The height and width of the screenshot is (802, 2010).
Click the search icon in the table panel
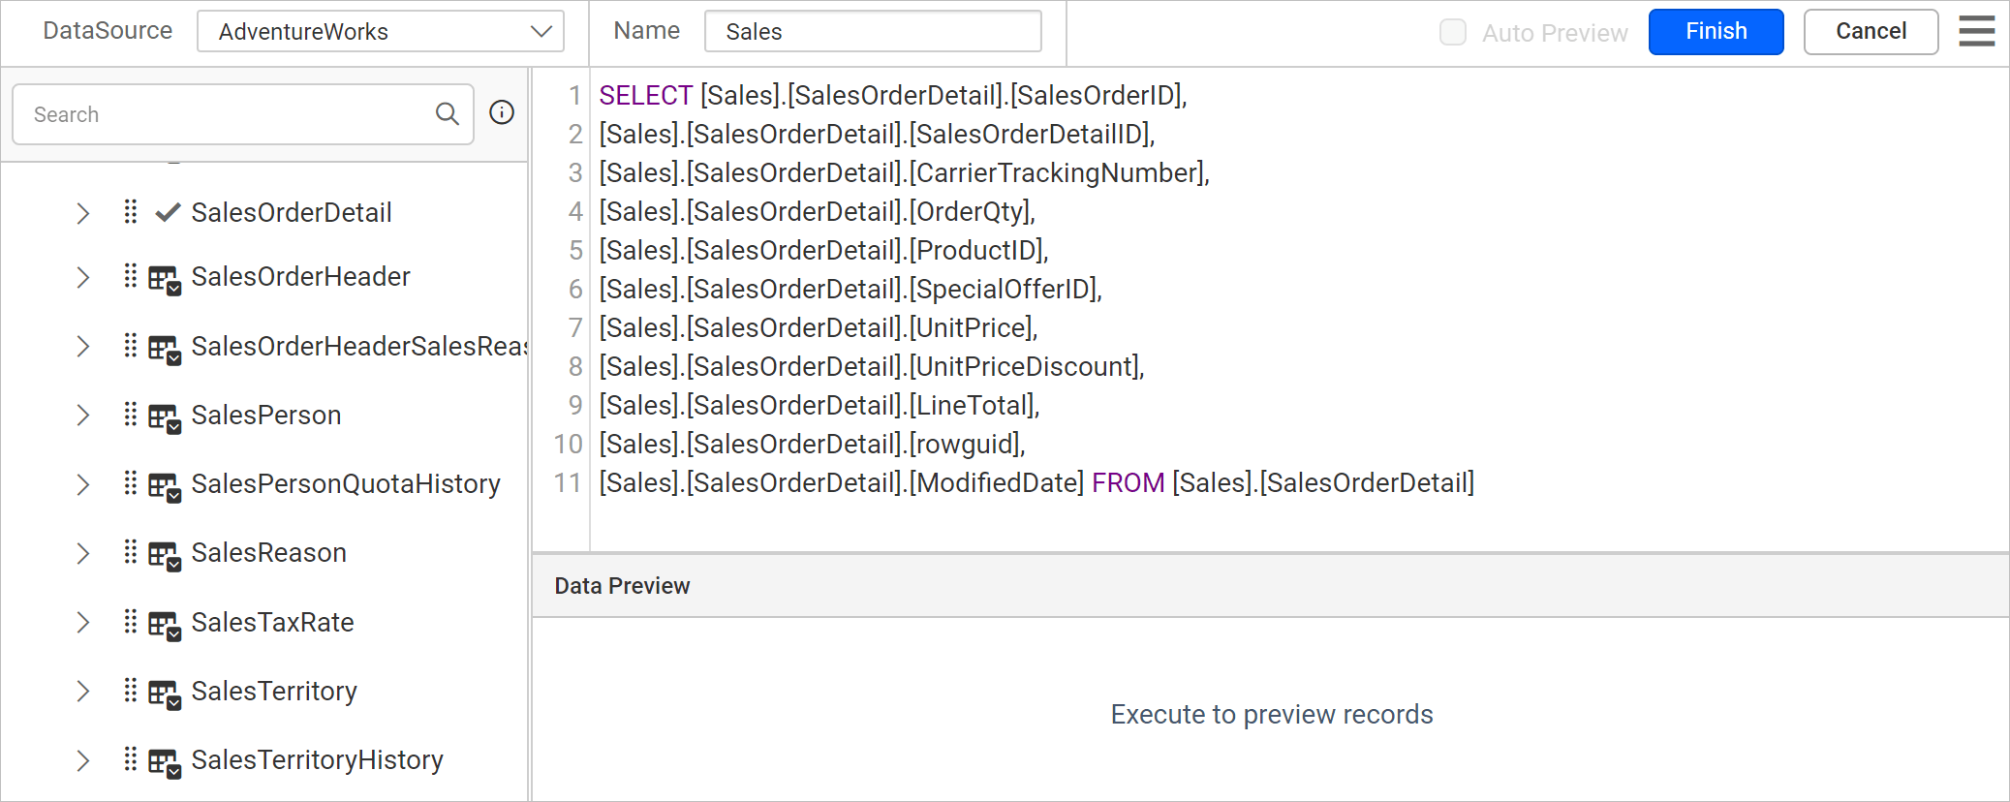click(448, 113)
